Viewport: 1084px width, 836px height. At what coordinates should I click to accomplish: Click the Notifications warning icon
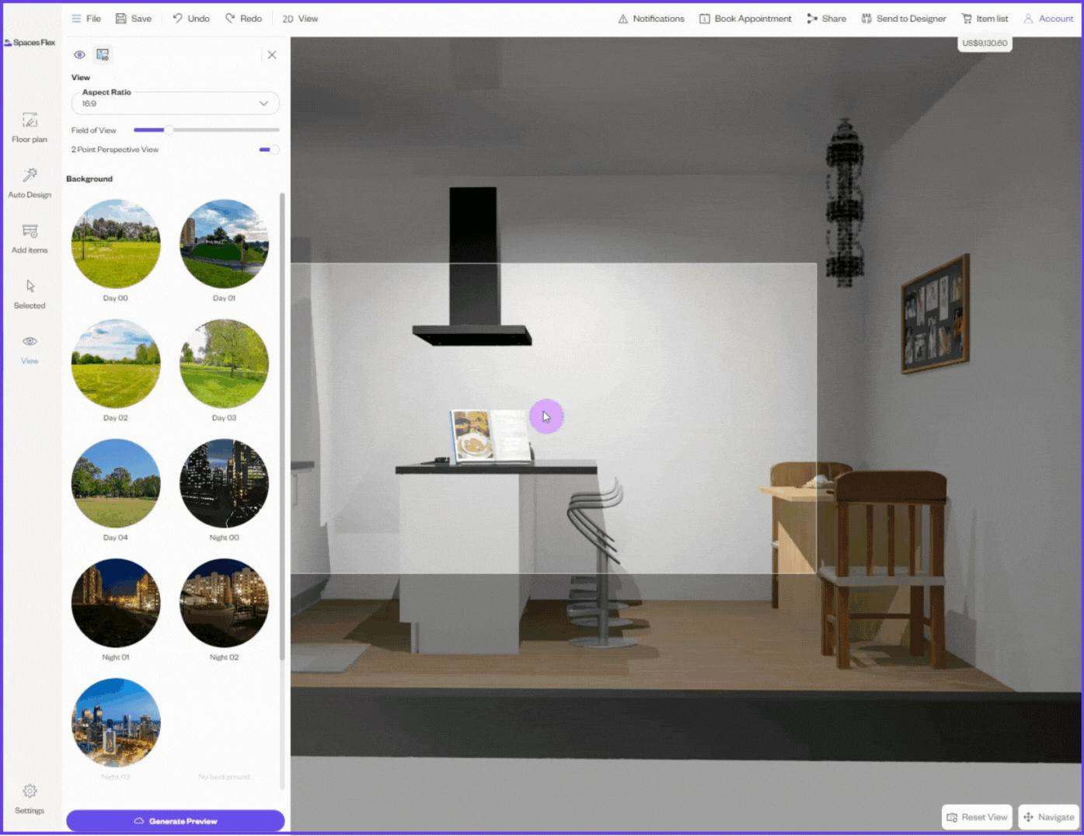[623, 19]
